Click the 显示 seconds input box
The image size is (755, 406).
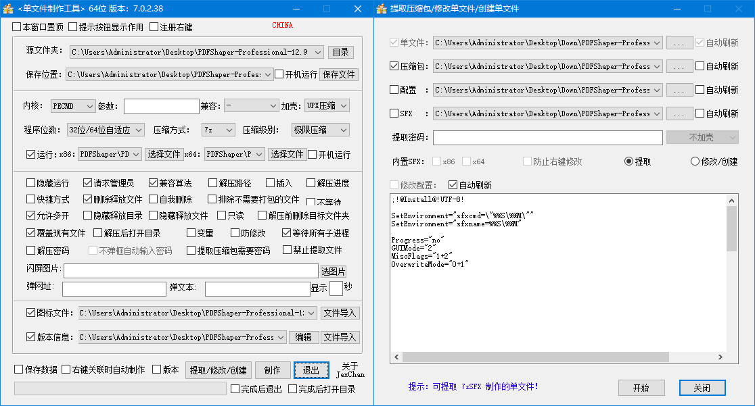pyautogui.click(x=336, y=288)
